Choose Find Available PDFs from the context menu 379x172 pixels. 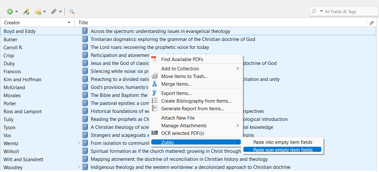[182, 59]
